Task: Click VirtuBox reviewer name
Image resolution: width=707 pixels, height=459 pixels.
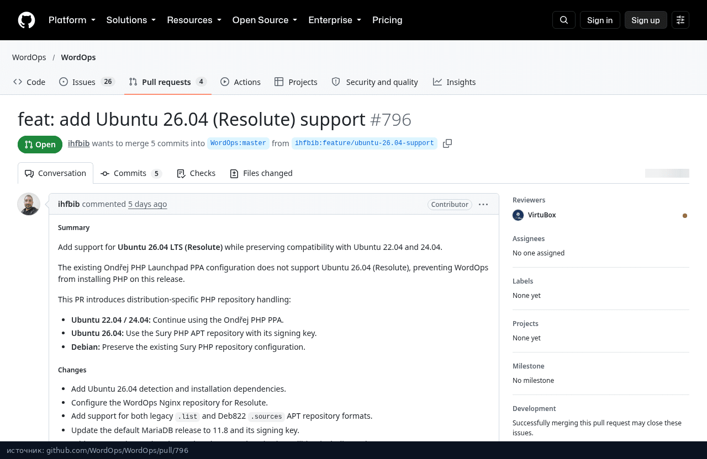Action: click(x=542, y=215)
